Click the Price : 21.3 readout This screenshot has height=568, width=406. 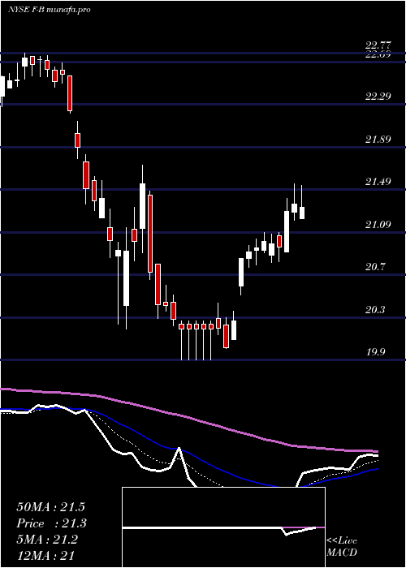[51, 523]
